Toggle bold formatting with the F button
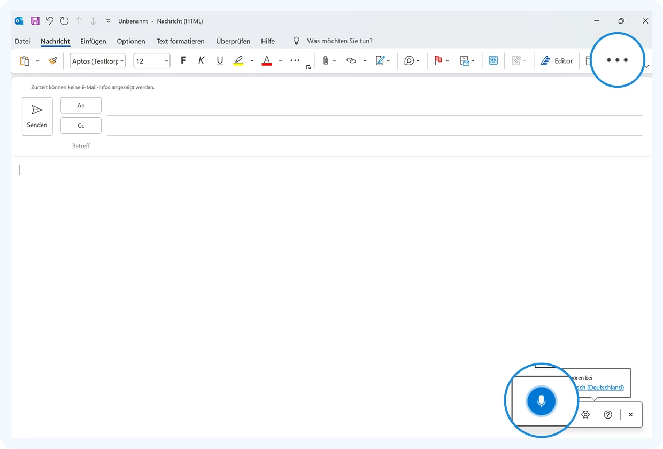 point(183,60)
